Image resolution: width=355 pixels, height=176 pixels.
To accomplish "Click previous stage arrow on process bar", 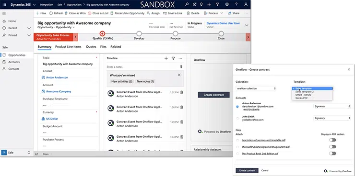I will click(x=76, y=37).
